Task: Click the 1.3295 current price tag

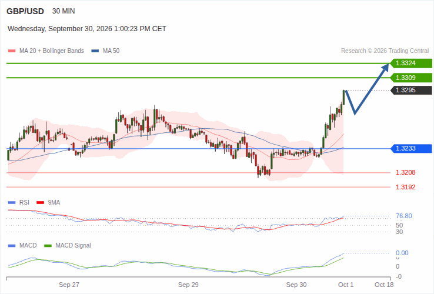Action: tap(411, 90)
